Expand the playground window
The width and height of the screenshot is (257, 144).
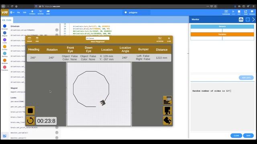coord(29,39)
